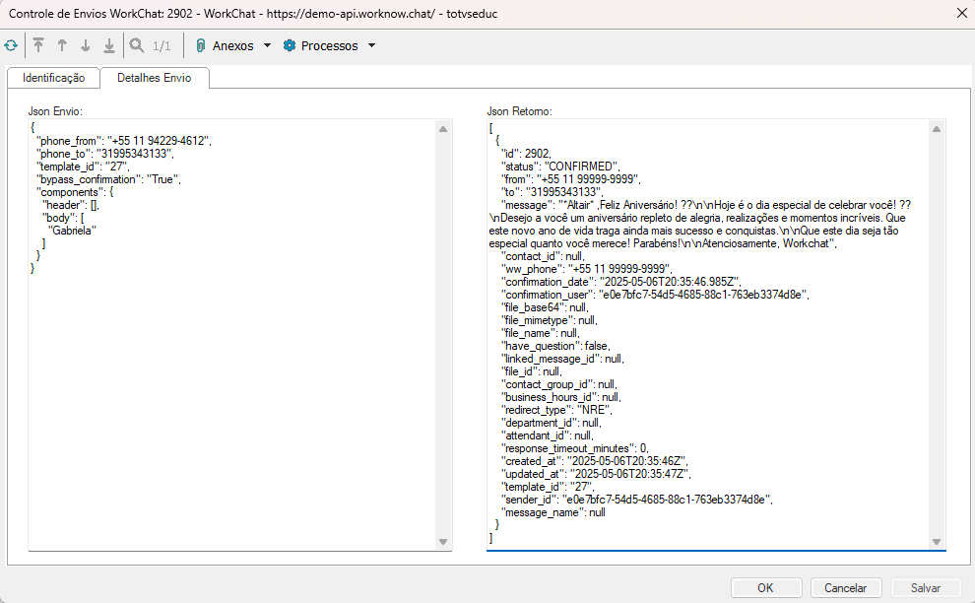Expand the Anexos dropdown arrow
975x603 pixels.
(x=267, y=46)
